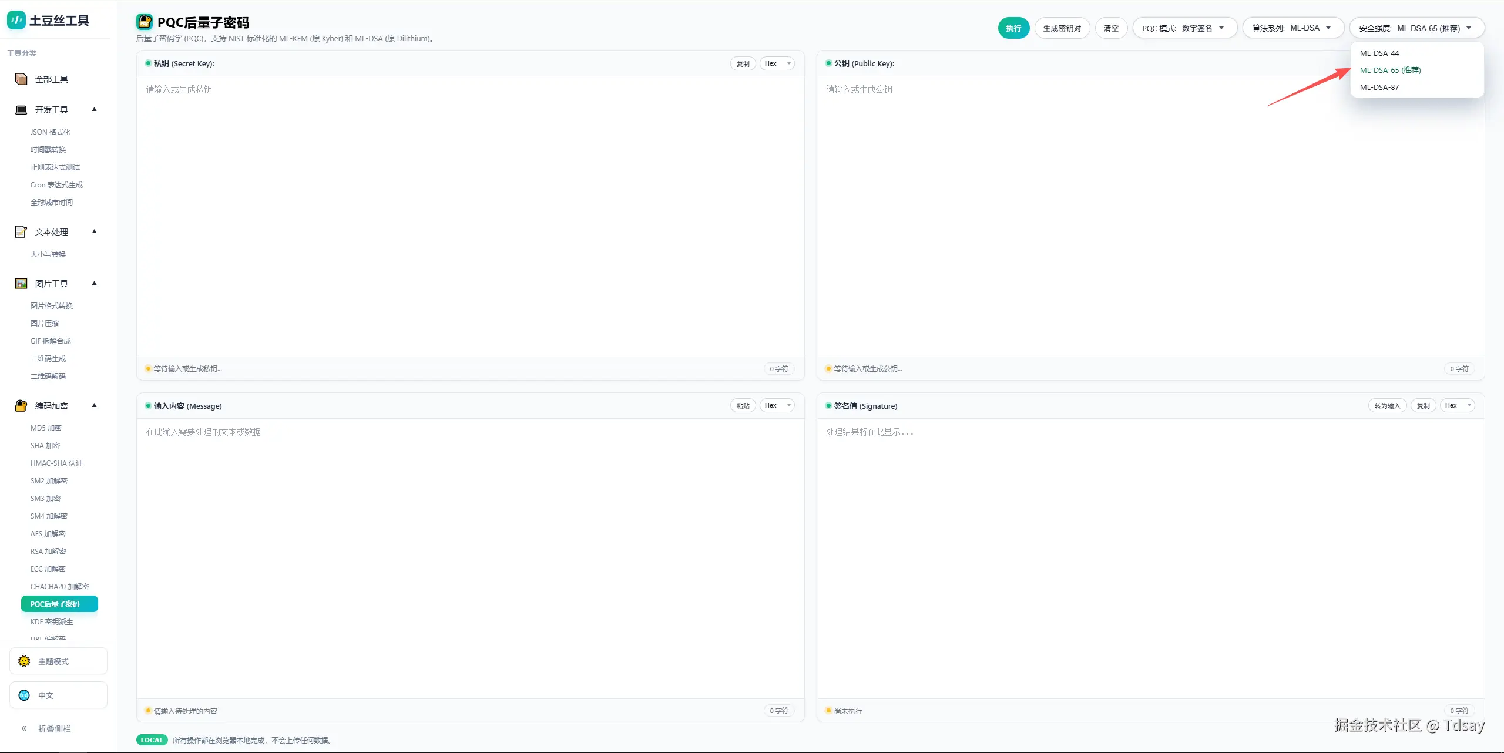The height and width of the screenshot is (753, 1504).
Task: Collapse the 编码加密 category arrow
Action: [94, 405]
